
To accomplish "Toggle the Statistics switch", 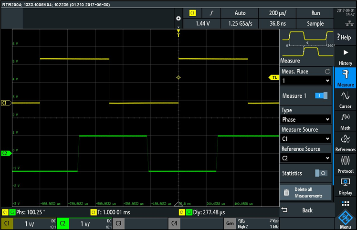I will click(321, 173).
